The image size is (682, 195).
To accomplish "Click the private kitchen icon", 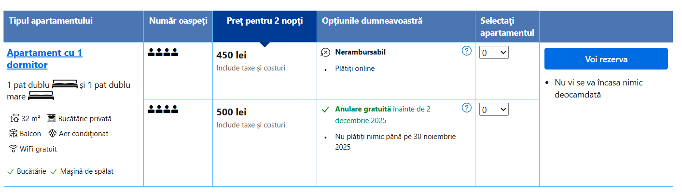I will 52,118.
